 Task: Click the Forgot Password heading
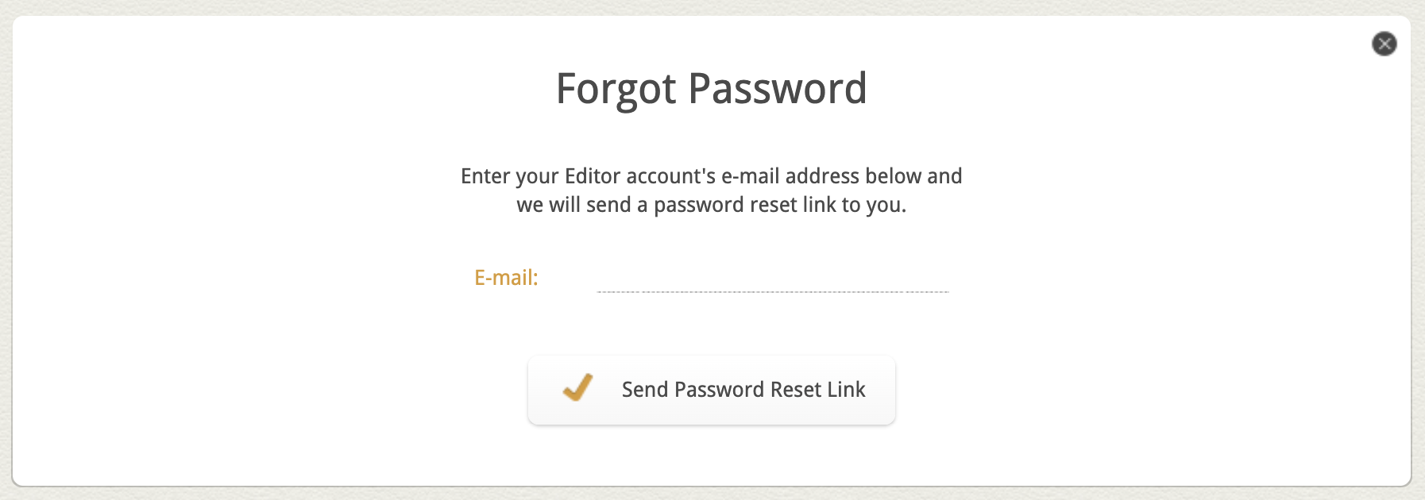(711, 88)
